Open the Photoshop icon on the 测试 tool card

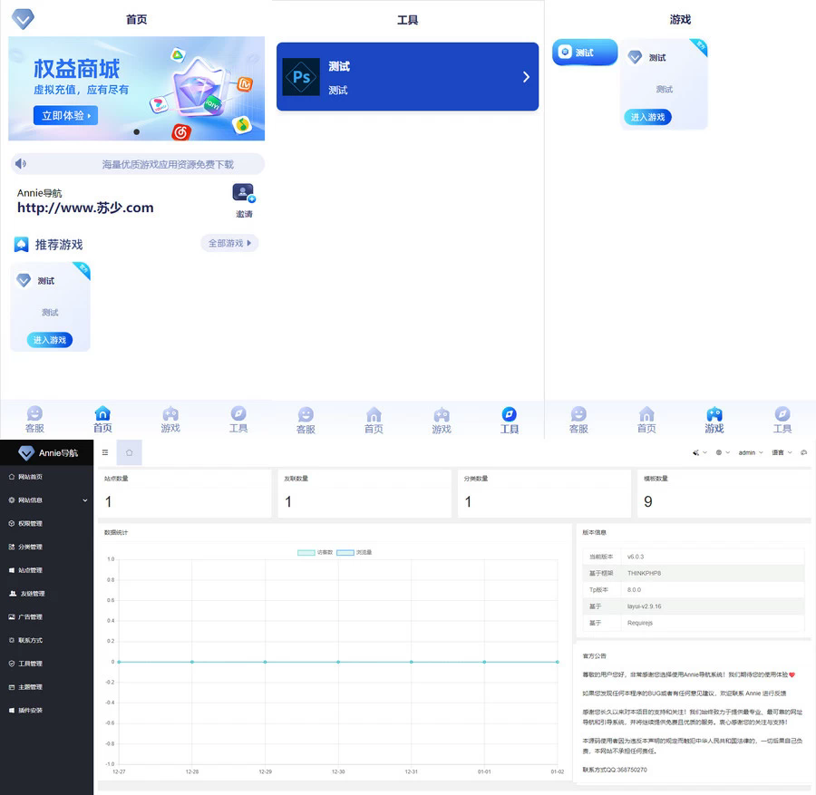pyautogui.click(x=301, y=78)
